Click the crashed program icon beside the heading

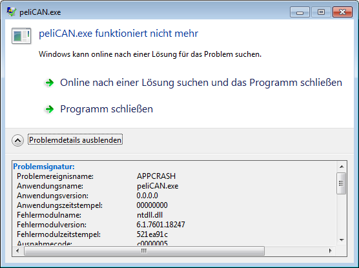coord(21,36)
